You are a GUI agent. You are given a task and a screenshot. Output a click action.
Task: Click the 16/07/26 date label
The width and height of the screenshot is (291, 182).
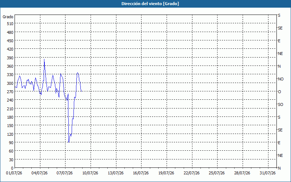[x=141, y=173]
